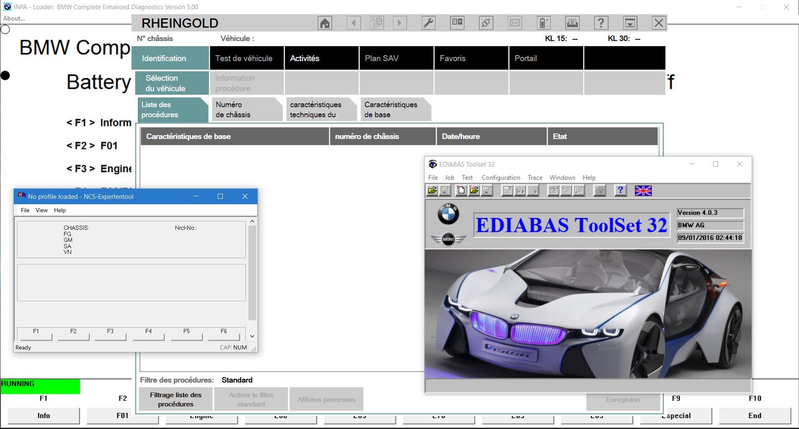The image size is (799, 429).
Task: Click NCS scrollbar down arrow
Action: click(x=252, y=336)
